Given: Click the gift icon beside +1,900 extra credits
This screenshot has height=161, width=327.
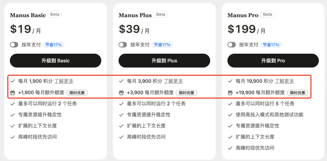Looking at the screenshot, I should point(12,93).
